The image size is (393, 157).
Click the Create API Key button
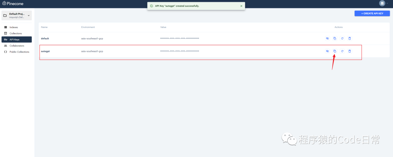point(372,13)
